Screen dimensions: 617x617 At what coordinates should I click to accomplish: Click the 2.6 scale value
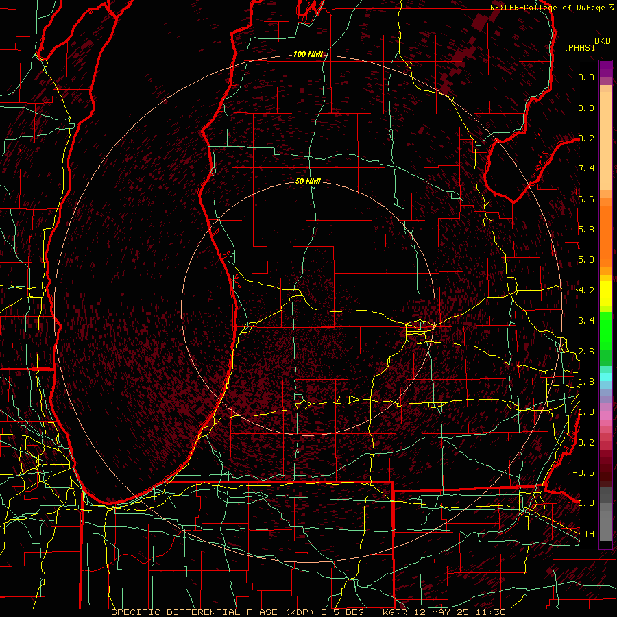(x=586, y=352)
